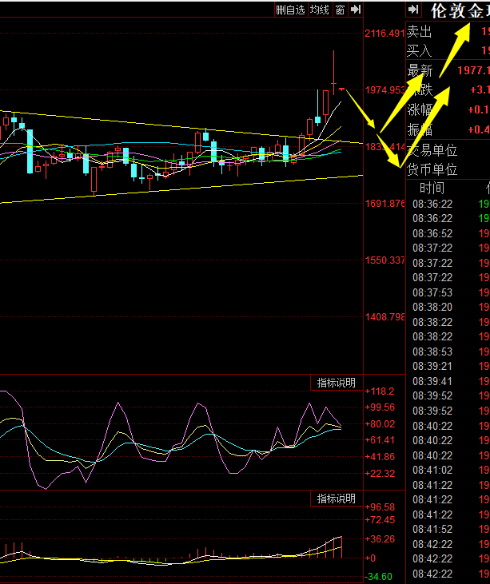Screen dimensions: 490x584
Task: Select the 买入 buy price row
Action: coord(420,50)
